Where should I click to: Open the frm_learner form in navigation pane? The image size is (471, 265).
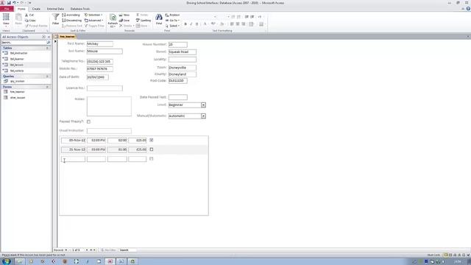(18, 92)
